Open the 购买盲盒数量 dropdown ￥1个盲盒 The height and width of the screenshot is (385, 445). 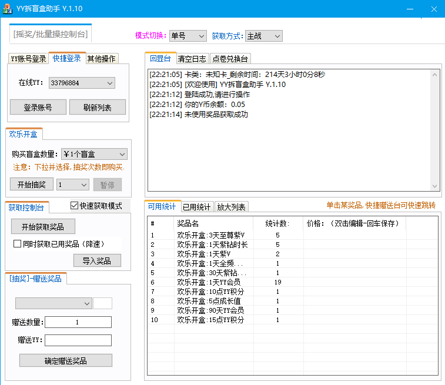coord(94,155)
